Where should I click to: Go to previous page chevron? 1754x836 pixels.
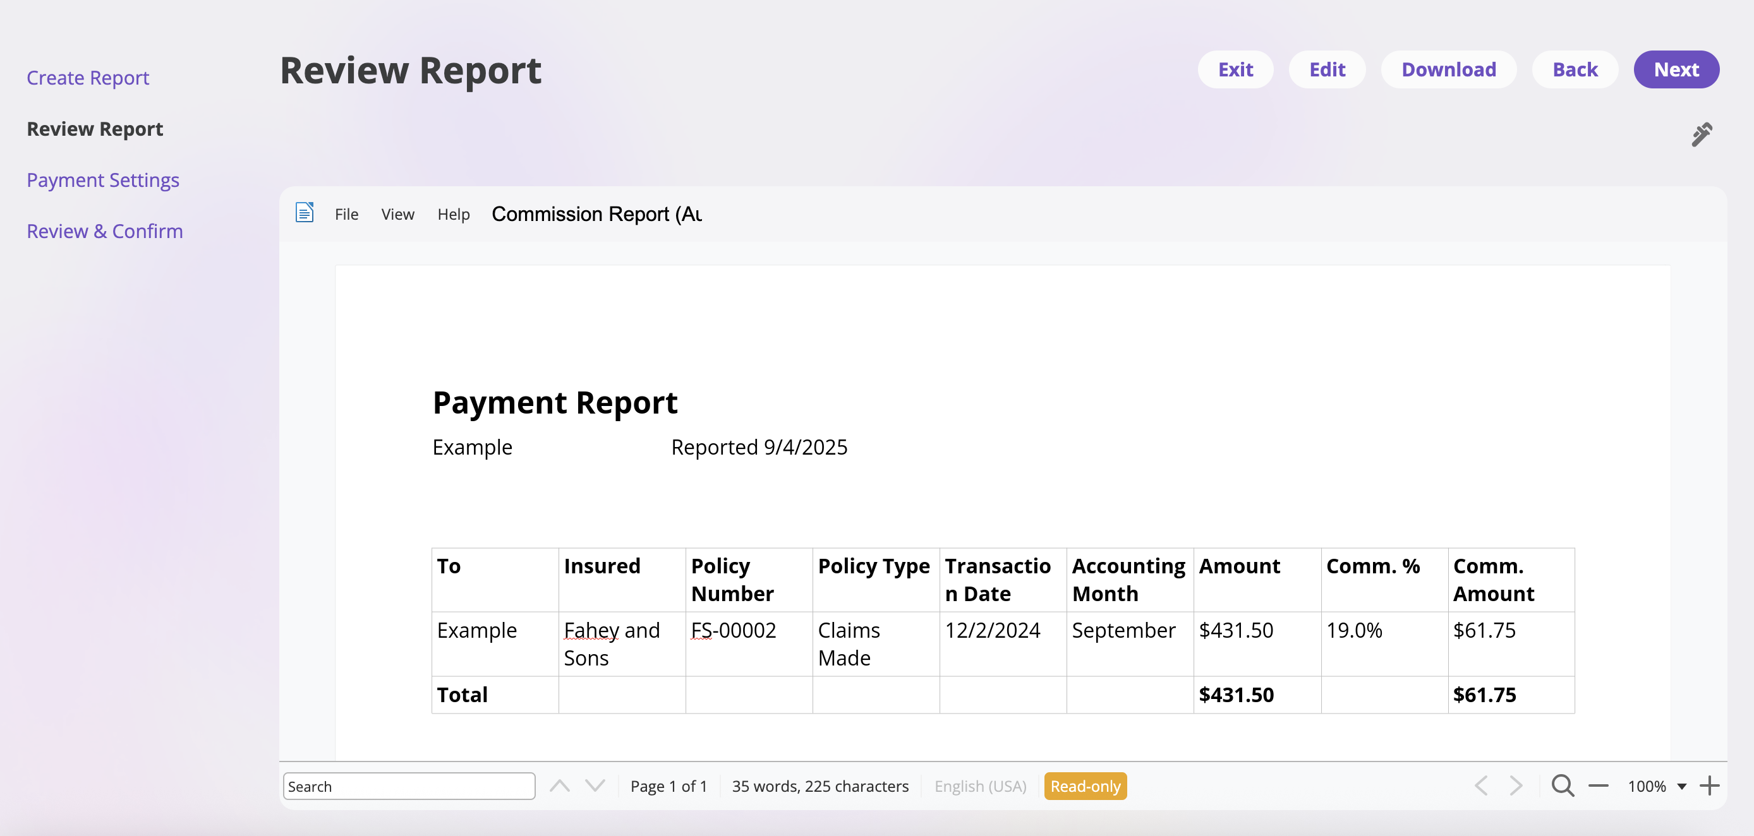(1481, 785)
